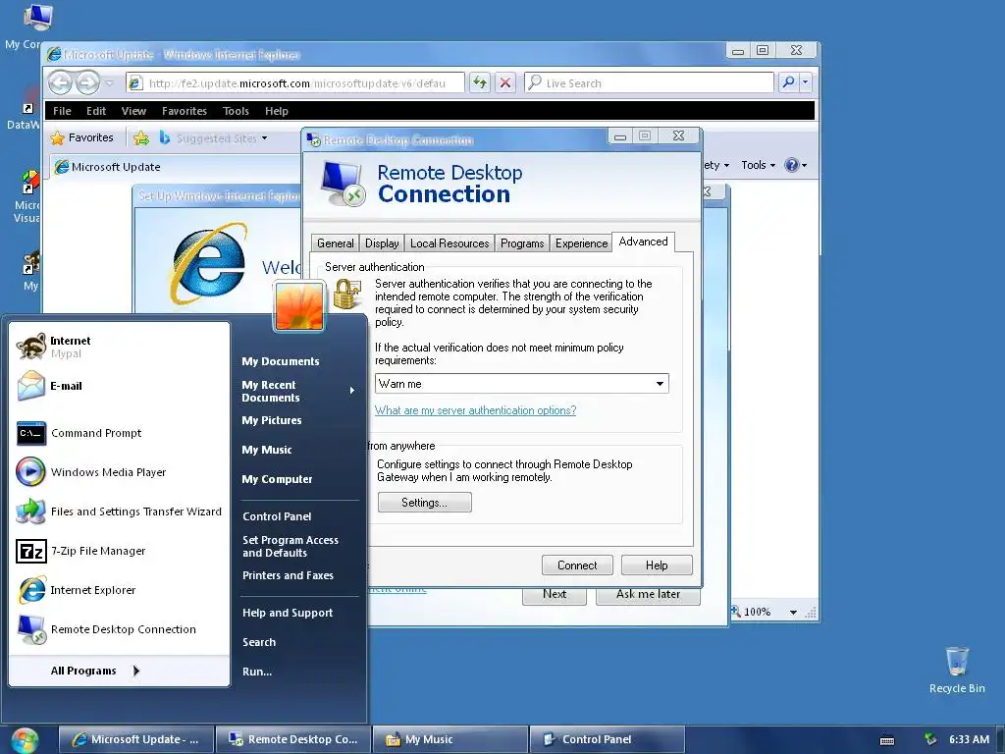Click the Add to Favorites star icon
This screenshot has height=754, width=1005.
141,137
